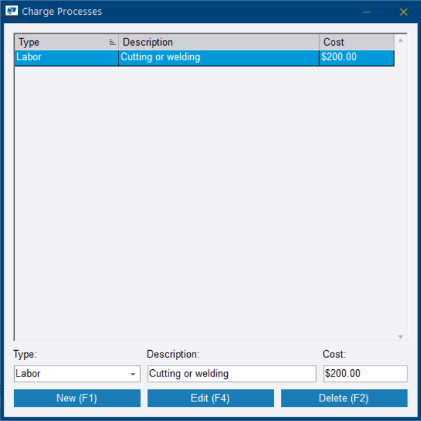Minimize the Charge Processes window

coord(367,12)
